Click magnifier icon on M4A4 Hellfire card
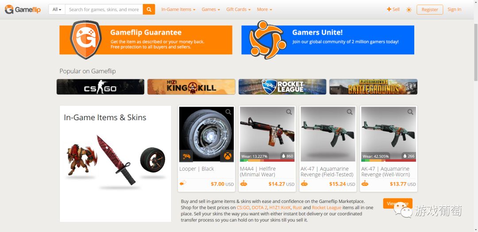This screenshot has height=232, width=478. (x=289, y=112)
